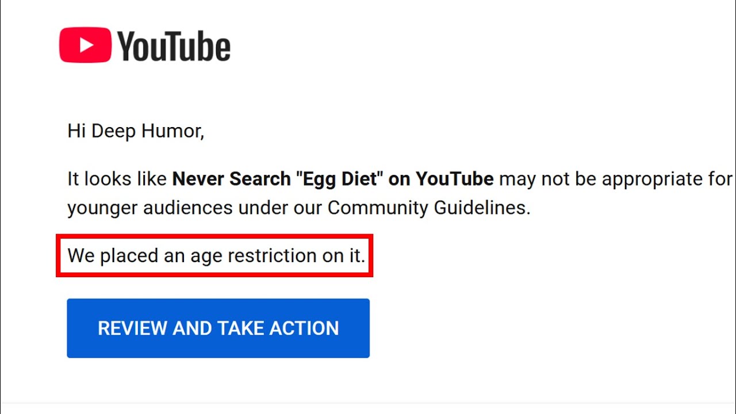Click the "It looks like" opening words

pos(117,179)
